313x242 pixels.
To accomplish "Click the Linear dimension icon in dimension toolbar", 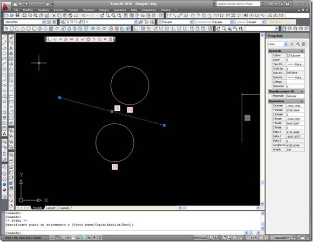I will point(169,15).
